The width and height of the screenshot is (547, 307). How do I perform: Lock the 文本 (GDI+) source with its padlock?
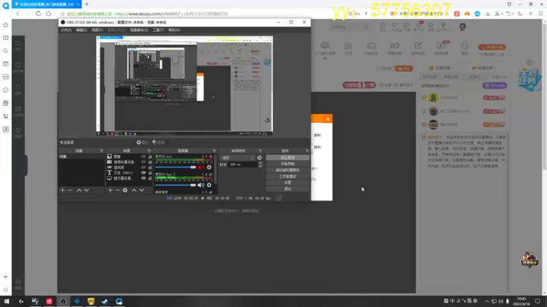point(150,173)
